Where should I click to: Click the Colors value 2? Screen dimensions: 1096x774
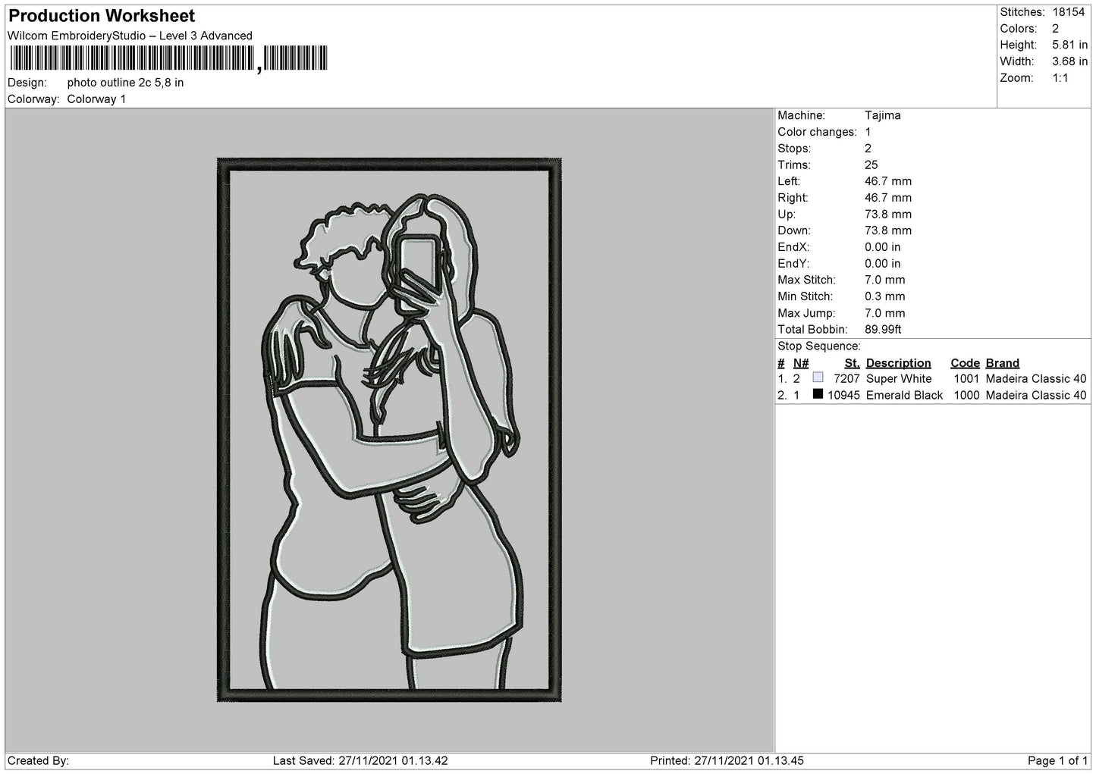coord(1055,29)
